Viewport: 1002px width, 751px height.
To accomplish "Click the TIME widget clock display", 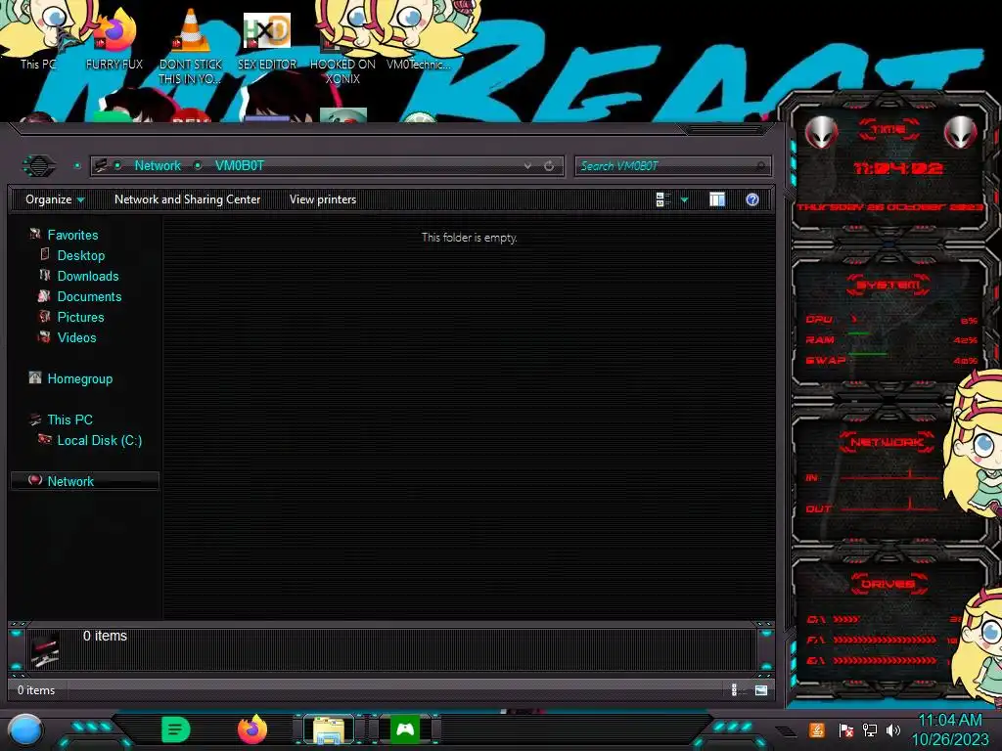I will pyautogui.click(x=898, y=168).
